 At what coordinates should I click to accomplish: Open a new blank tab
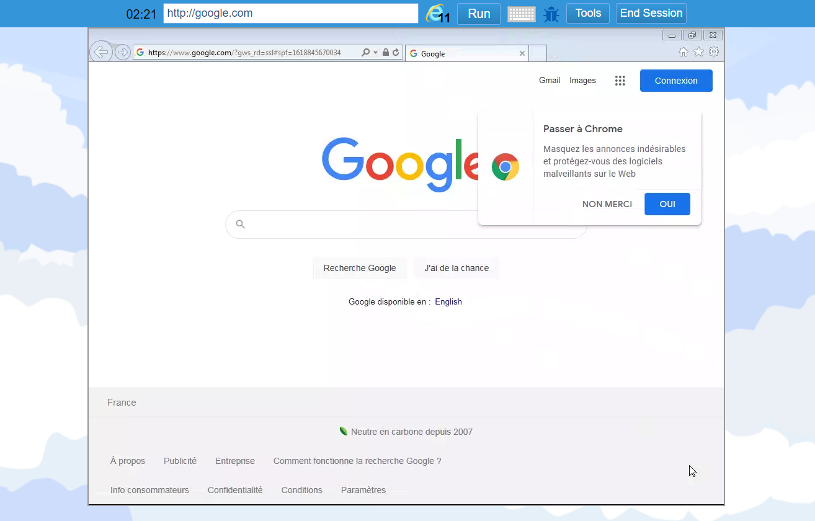pos(538,53)
